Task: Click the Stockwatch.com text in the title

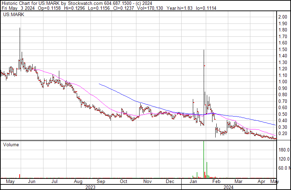Action: coord(85,3)
